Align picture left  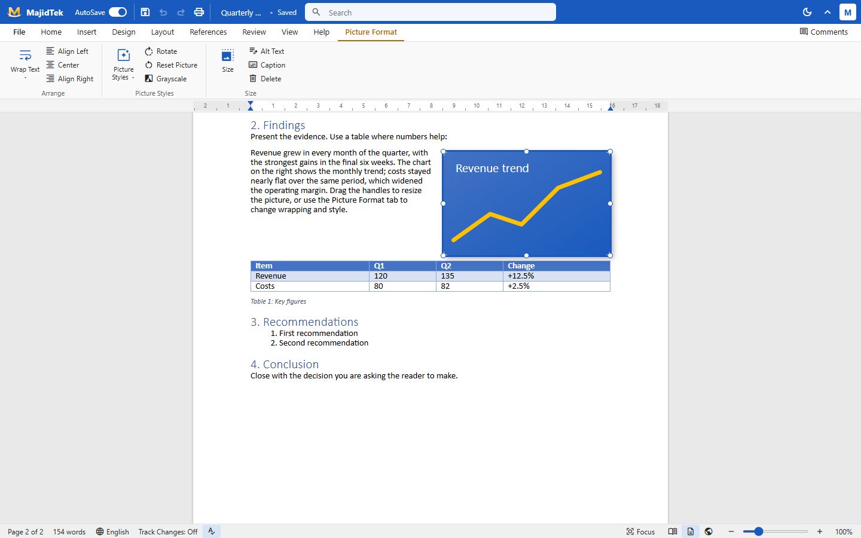(68, 51)
